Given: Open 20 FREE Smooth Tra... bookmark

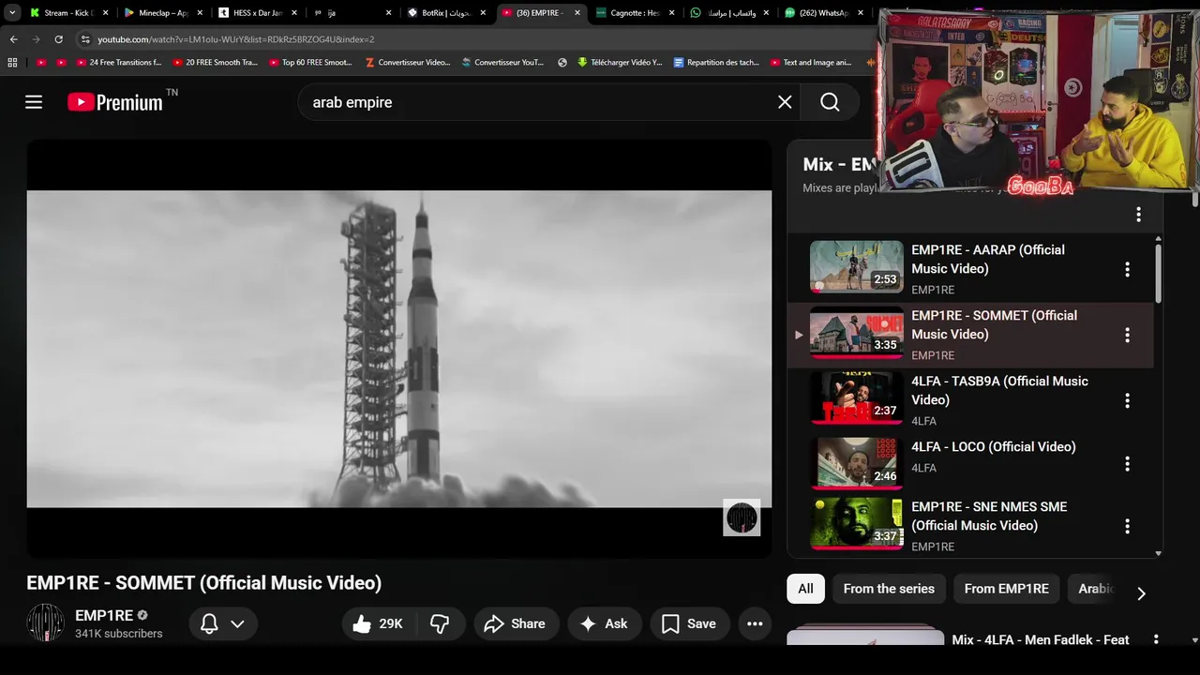Looking at the screenshot, I should tap(216, 63).
